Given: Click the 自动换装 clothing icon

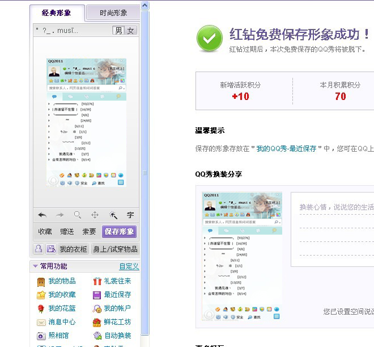Looking at the screenshot, I should pyautogui.click(x=97, y=336).
